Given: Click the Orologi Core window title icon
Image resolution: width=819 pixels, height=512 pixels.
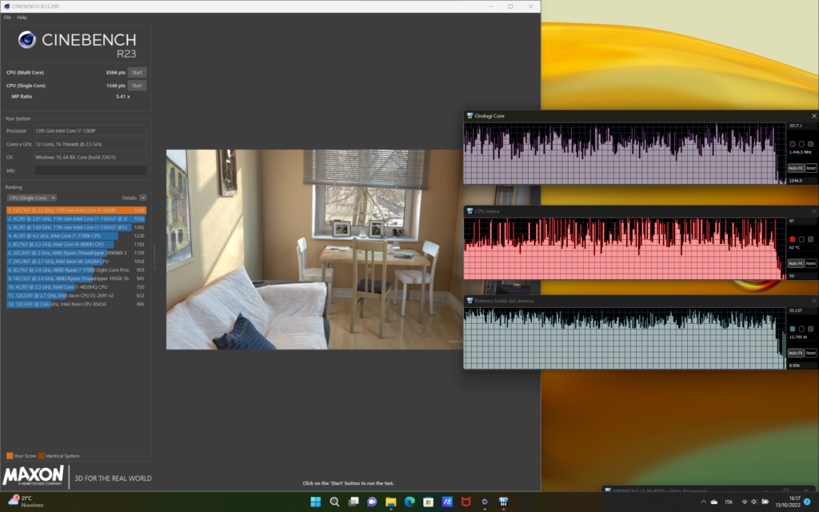Looking at the screenshot, I should pyautogui.click(x=469, y=116).
